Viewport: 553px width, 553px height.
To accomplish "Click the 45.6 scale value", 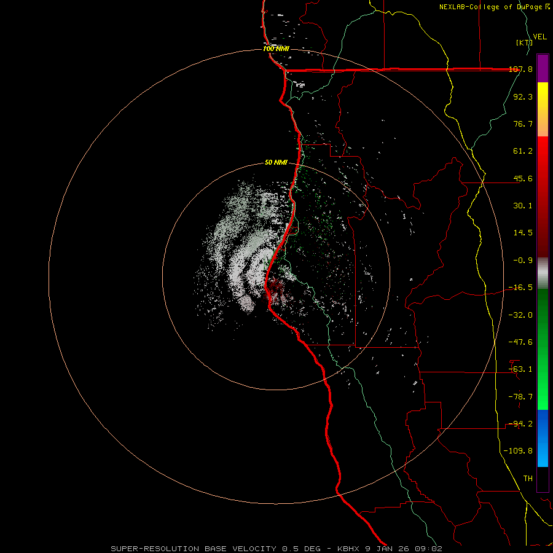I will (x=523, y=179).
